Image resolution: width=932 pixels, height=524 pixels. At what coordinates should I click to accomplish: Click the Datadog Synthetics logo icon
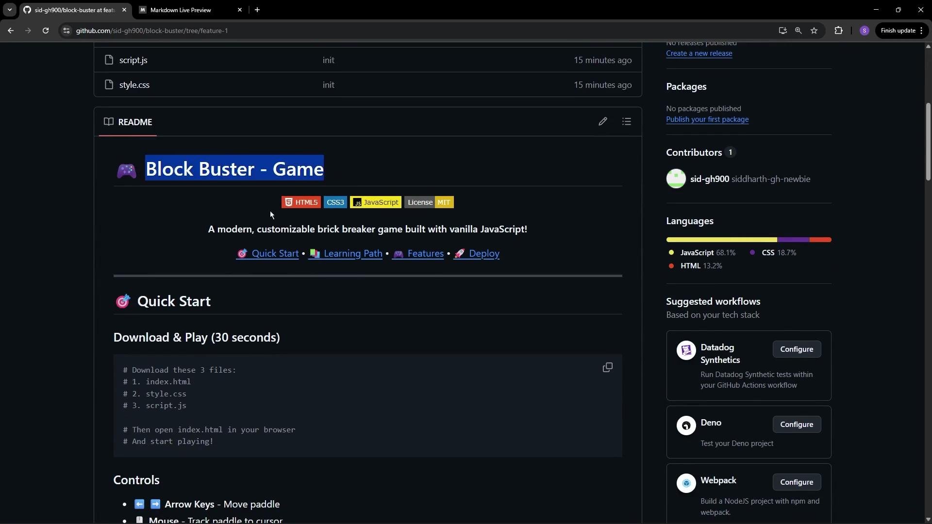coord(686,350)
